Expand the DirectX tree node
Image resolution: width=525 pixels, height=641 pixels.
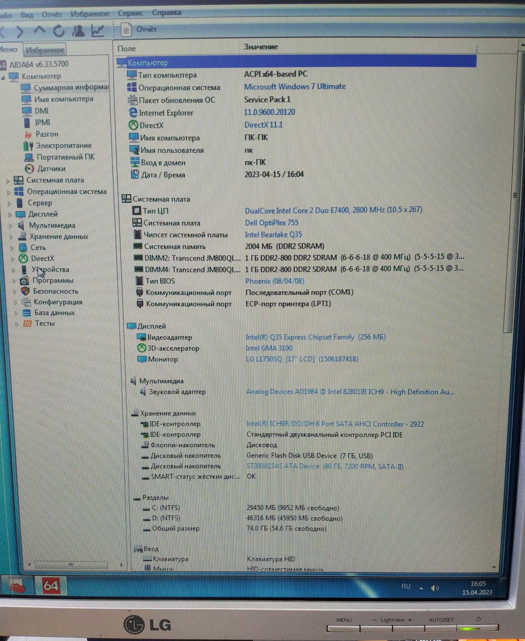pos(13,259)
